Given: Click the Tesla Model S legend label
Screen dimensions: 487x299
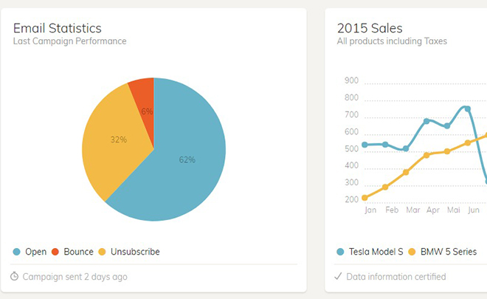Looking at the screenshot, I should point(376,252).
